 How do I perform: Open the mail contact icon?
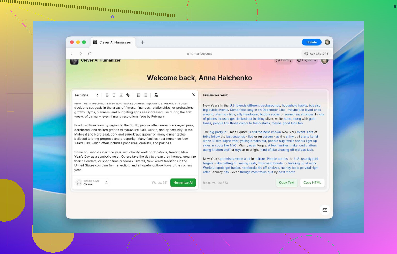[325, 210]
